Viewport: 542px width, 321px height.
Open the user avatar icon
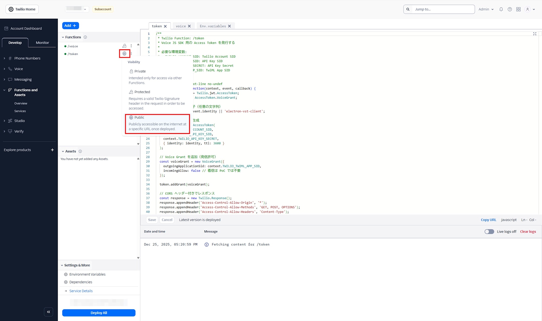coord(527,9)
